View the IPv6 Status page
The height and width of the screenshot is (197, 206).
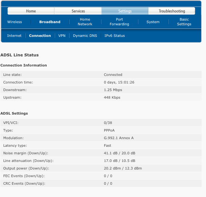point(114,36)
